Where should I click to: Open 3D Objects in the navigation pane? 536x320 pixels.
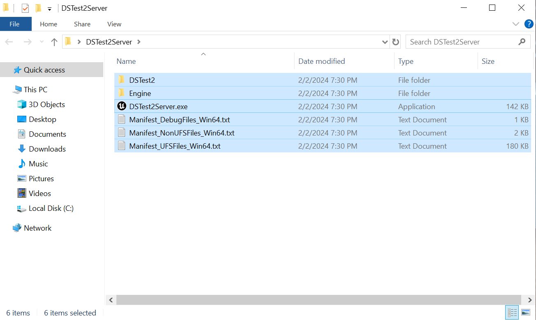click(47, 104)
